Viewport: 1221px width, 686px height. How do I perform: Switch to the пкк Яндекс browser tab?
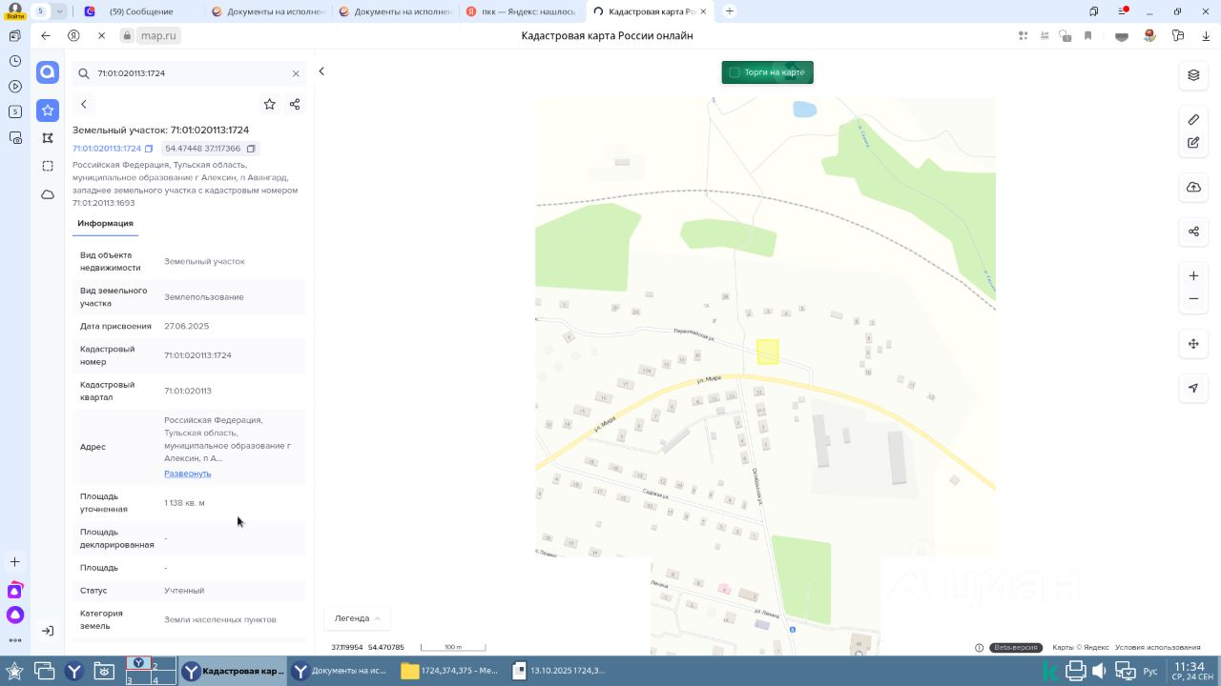click(x=521, y=11)
